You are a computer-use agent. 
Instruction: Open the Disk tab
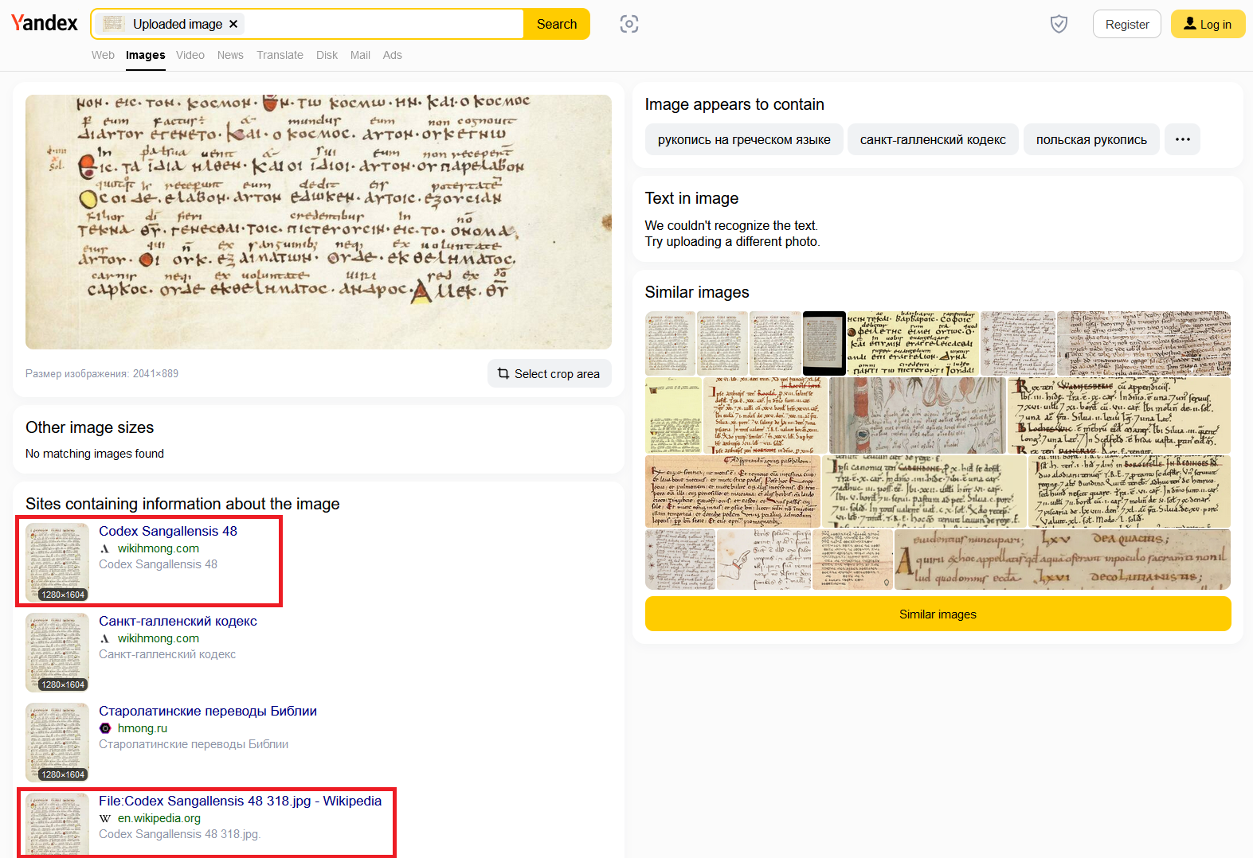point(327,55)
